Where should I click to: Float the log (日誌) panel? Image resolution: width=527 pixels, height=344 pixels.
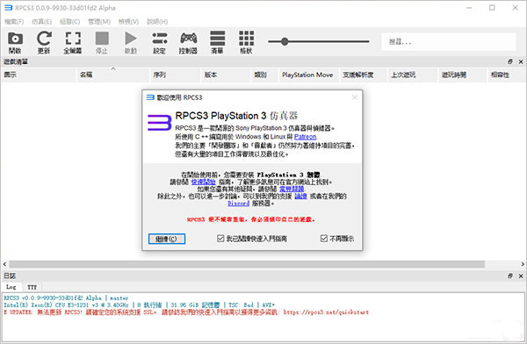510,276
